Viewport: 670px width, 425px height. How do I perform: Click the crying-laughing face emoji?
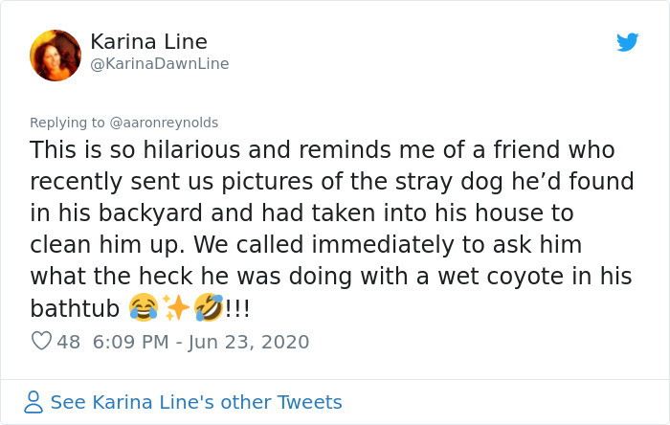(x=145, y=309)
